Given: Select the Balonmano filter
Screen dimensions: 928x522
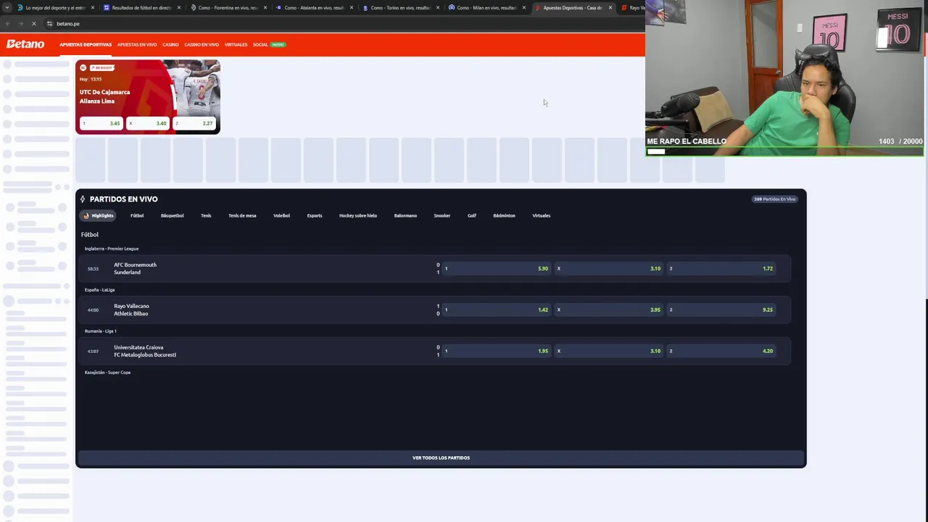Looking at the screenshot, I should pyautogui.click(x=405, y=215).
